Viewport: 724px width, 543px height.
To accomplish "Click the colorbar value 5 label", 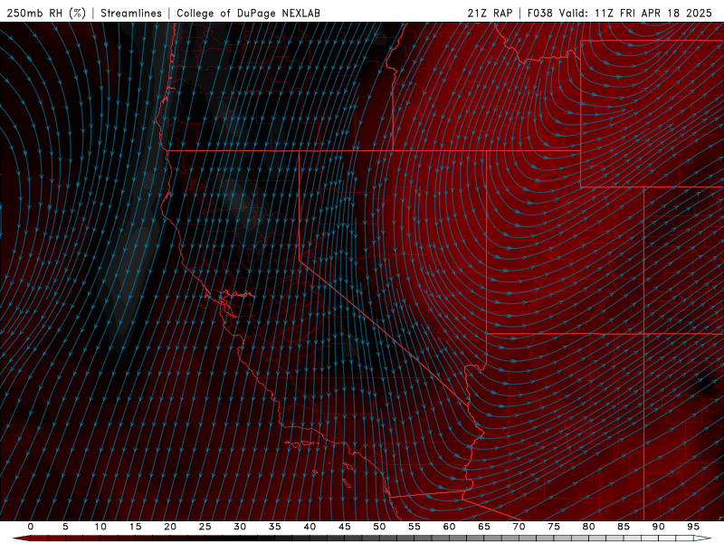I will tap(65, 527).
